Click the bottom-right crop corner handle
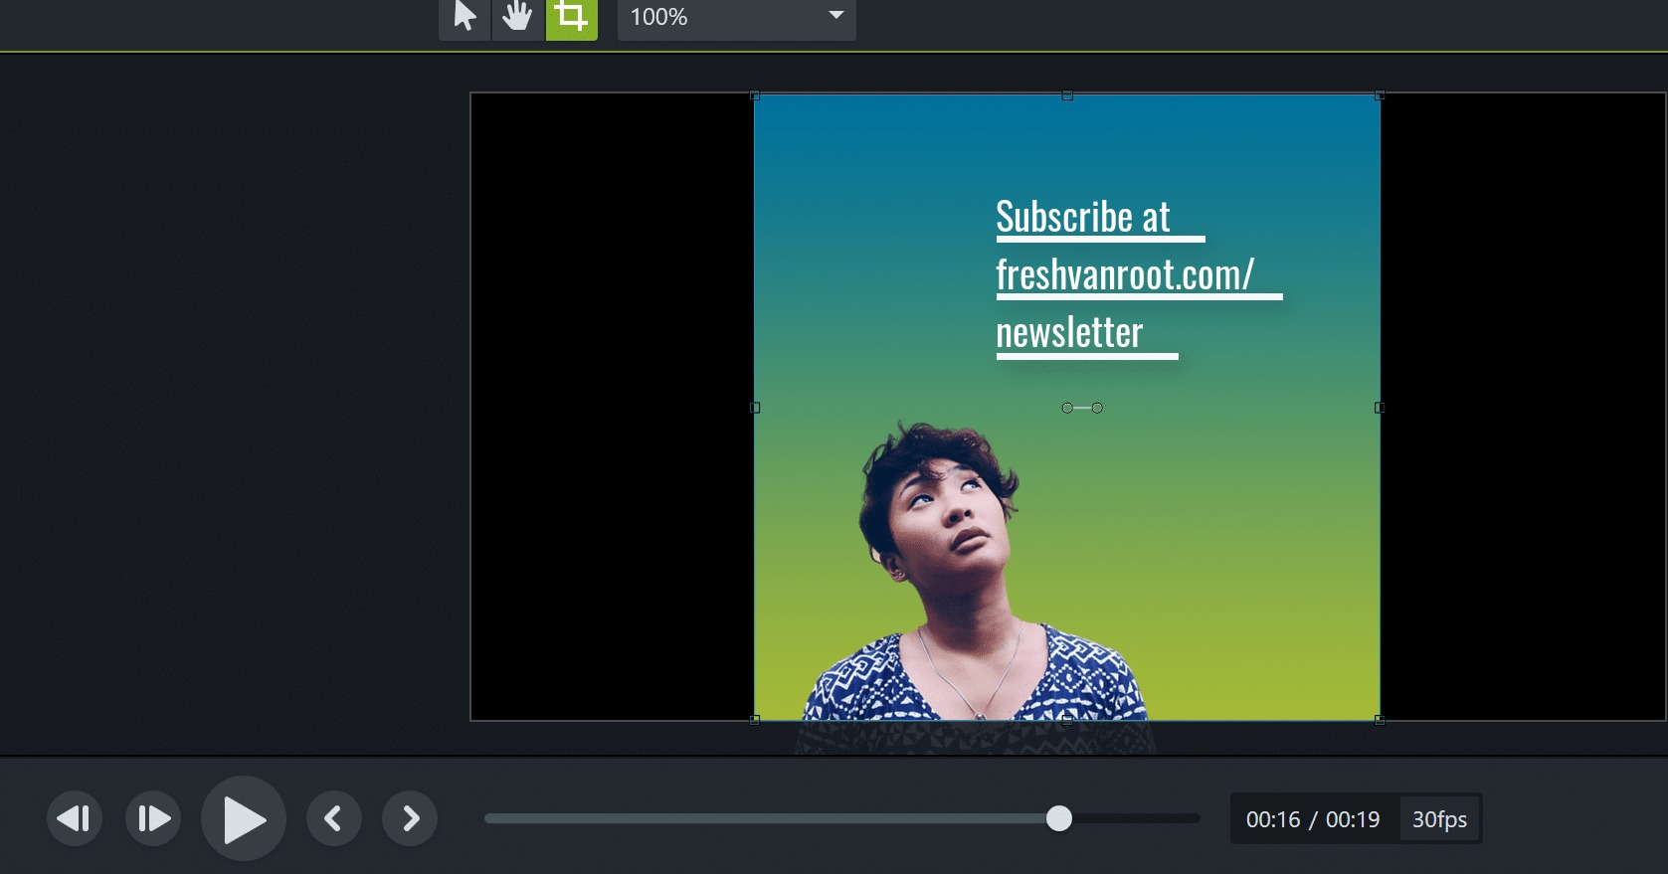The width and height of the screenshot is (1668, 874). coord(1380,720)
